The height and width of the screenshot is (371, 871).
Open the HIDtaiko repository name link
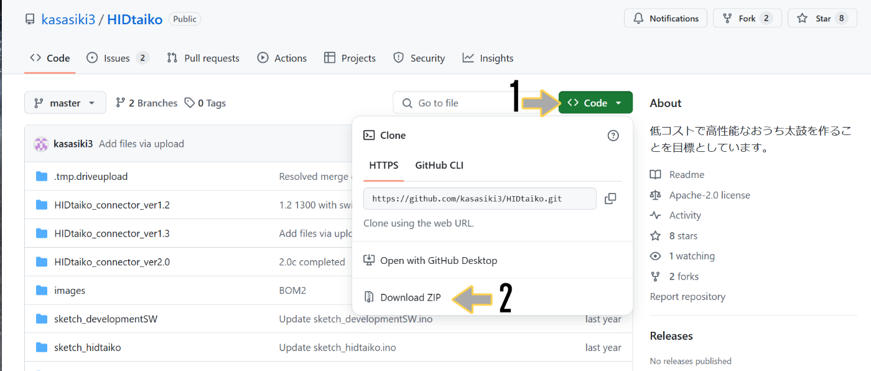click(135, 19)
